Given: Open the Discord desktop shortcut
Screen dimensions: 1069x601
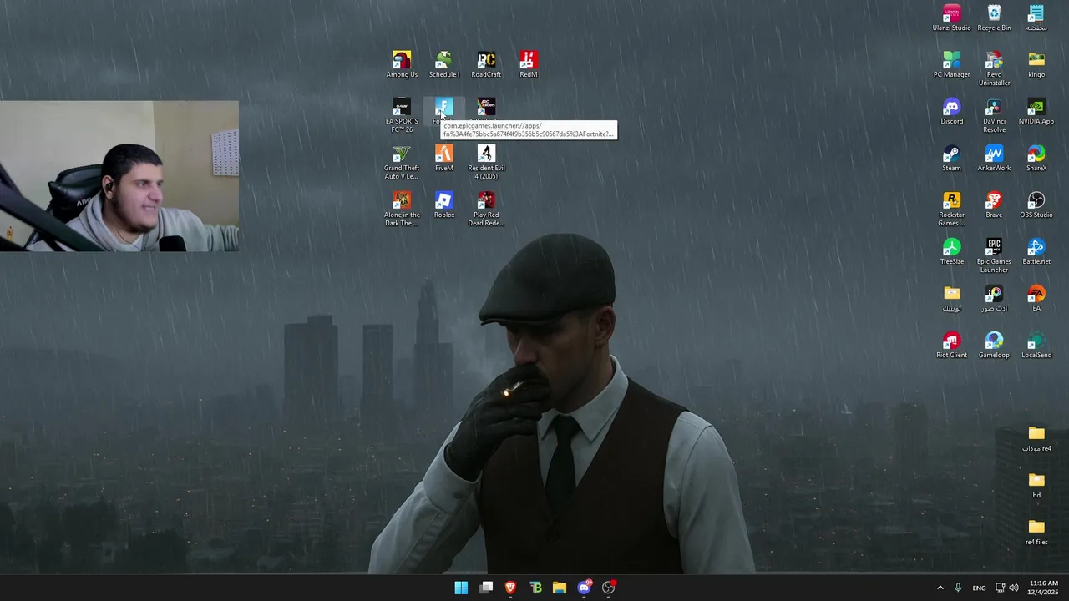Looking at the screenshot, I should [951, 111].
